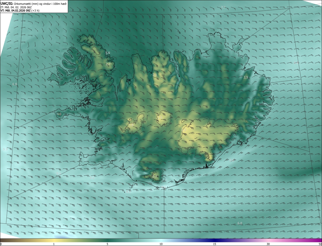Click the 5.9 value label in the Westfjords
Screen dimensions: 322x246
108,53
